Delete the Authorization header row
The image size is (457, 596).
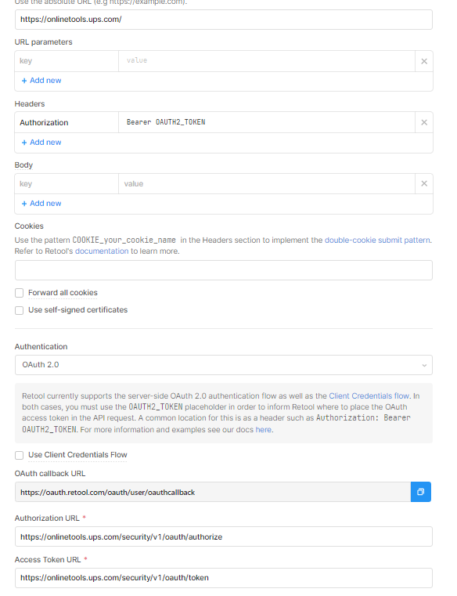(x=424, y=122)
